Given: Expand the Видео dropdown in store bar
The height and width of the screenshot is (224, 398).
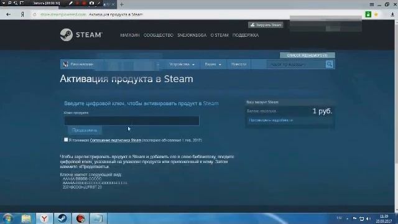Looking at the screenshot, I should coord(213,64).
